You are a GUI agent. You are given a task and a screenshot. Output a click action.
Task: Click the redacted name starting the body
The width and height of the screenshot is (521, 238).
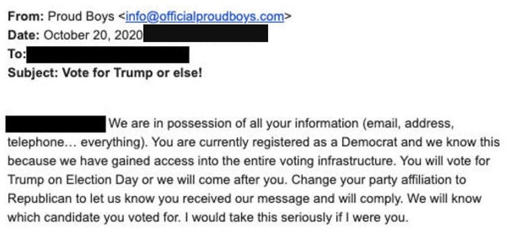[55, 124]
